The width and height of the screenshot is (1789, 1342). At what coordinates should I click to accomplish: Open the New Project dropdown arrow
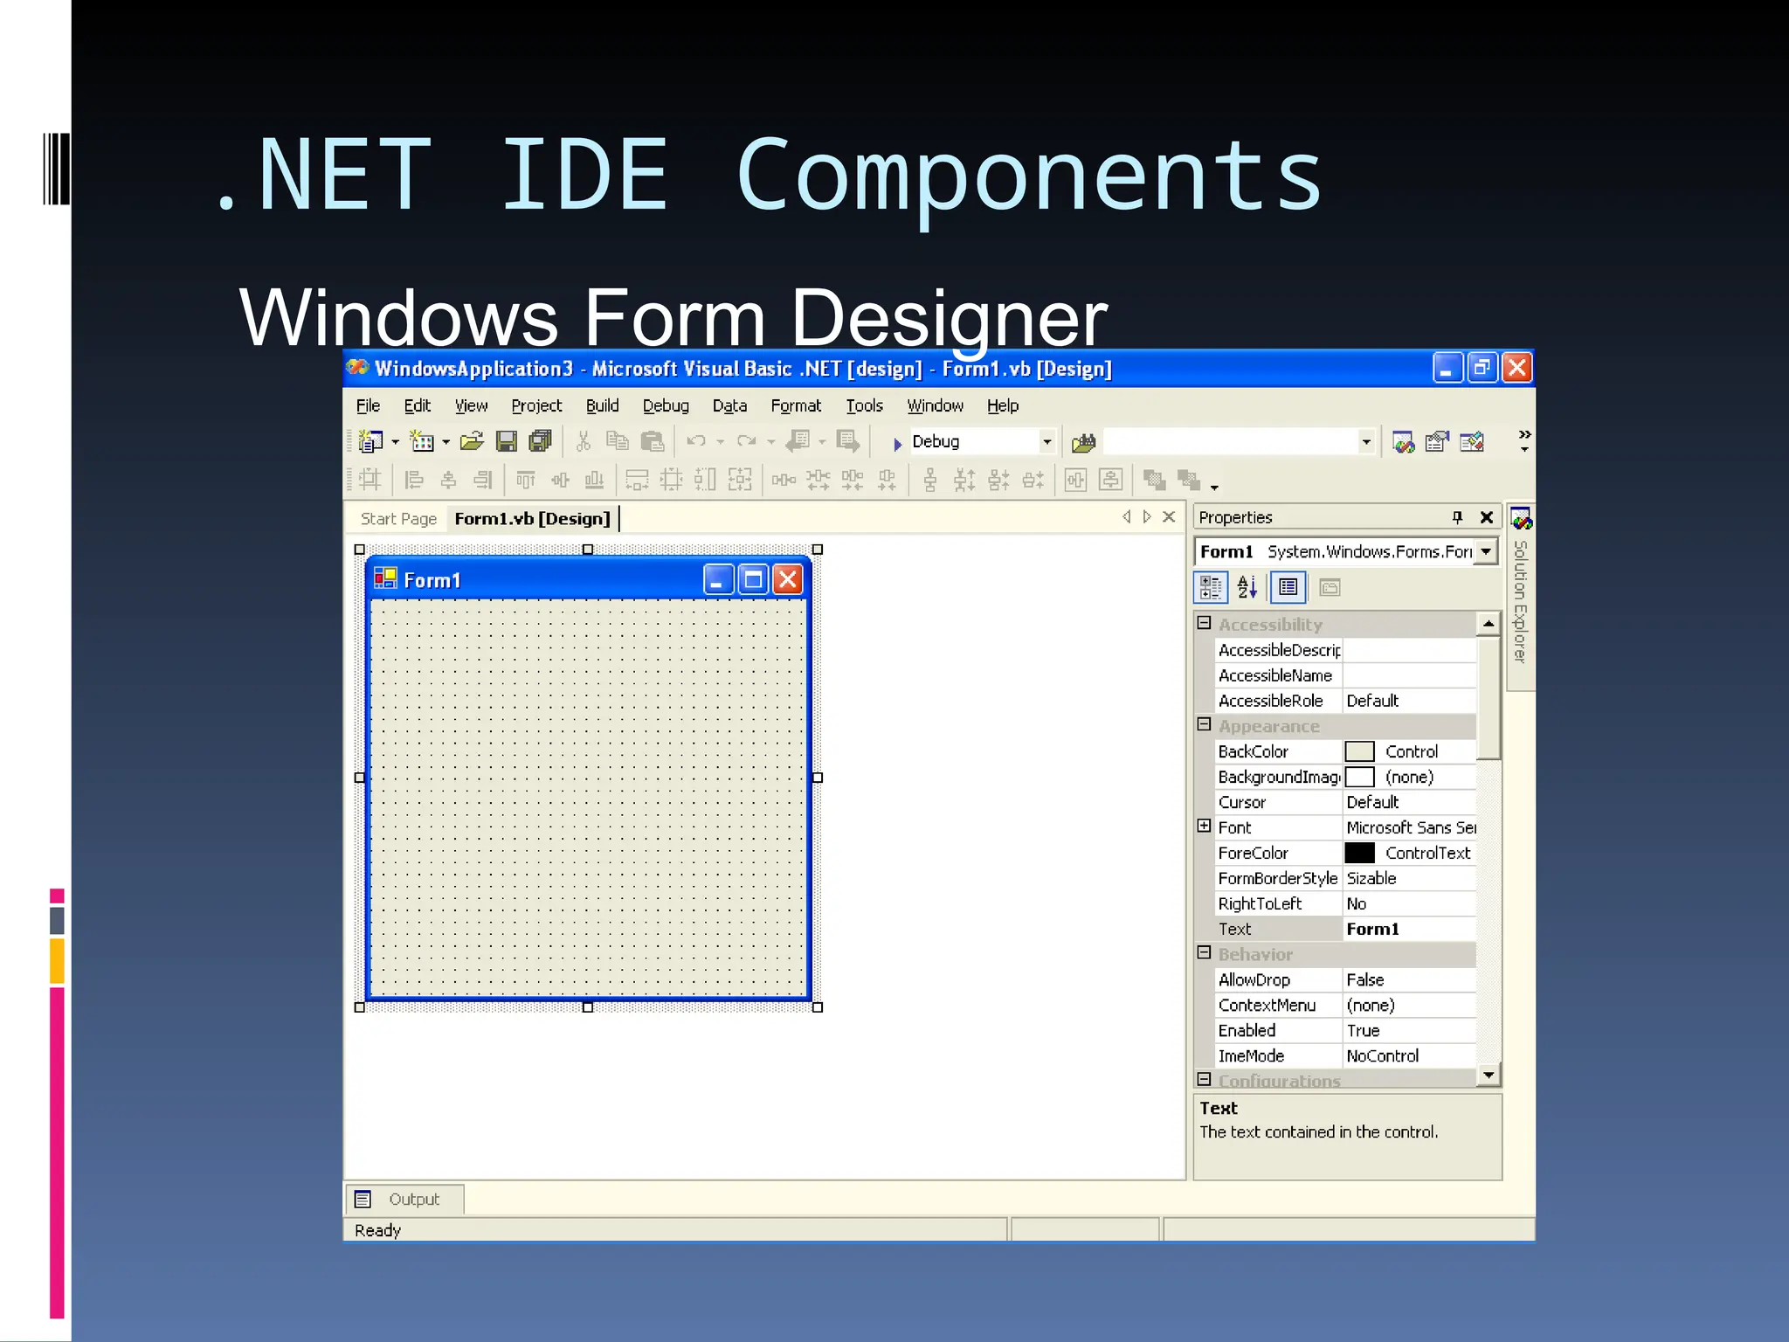point(396,442)
